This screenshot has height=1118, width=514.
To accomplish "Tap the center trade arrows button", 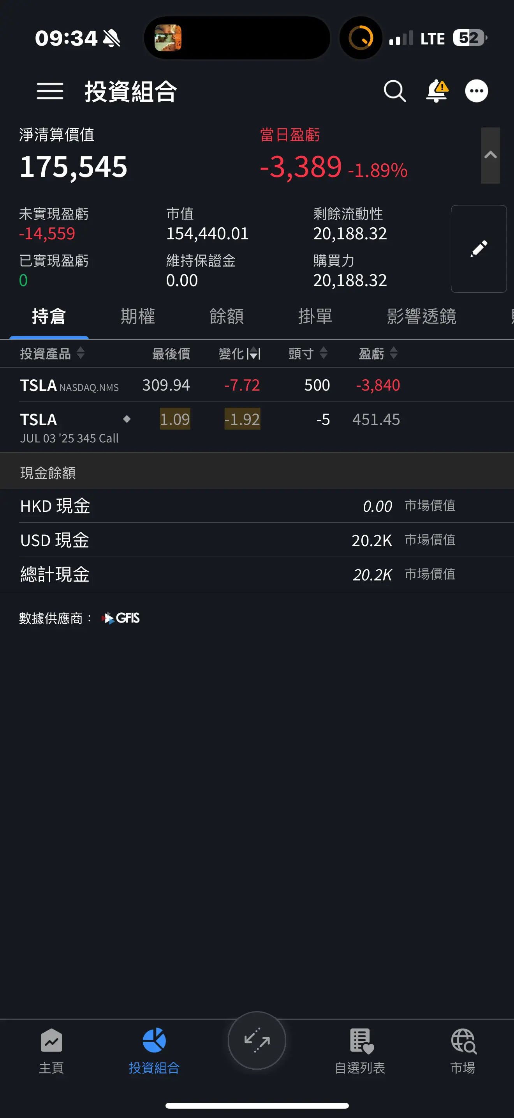I will (257, 1040).
